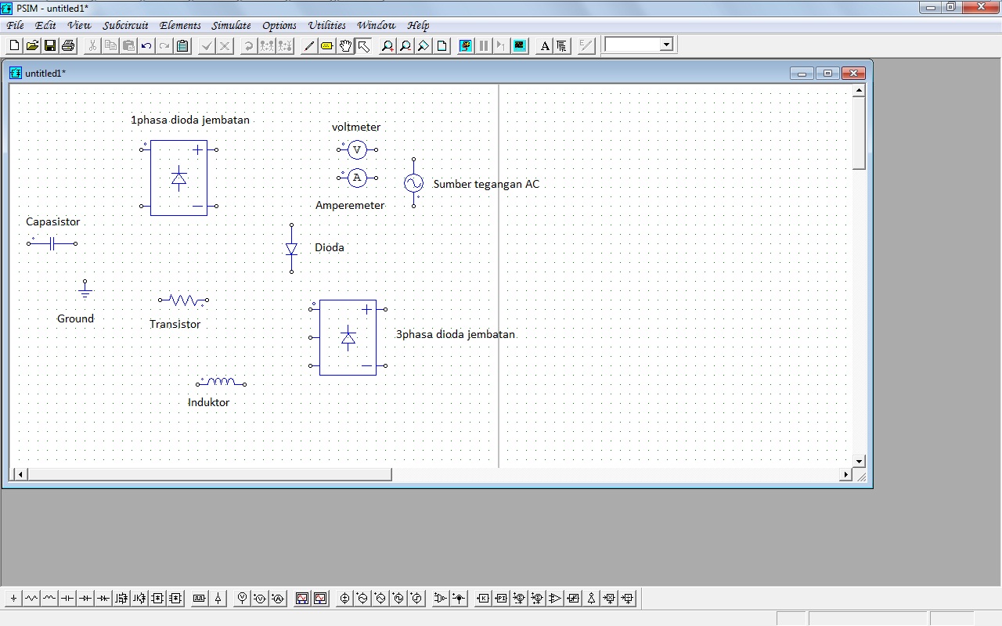Activate the hand pan tool
This screenshot has height=626, width=1002.
(x=344, y=45)
